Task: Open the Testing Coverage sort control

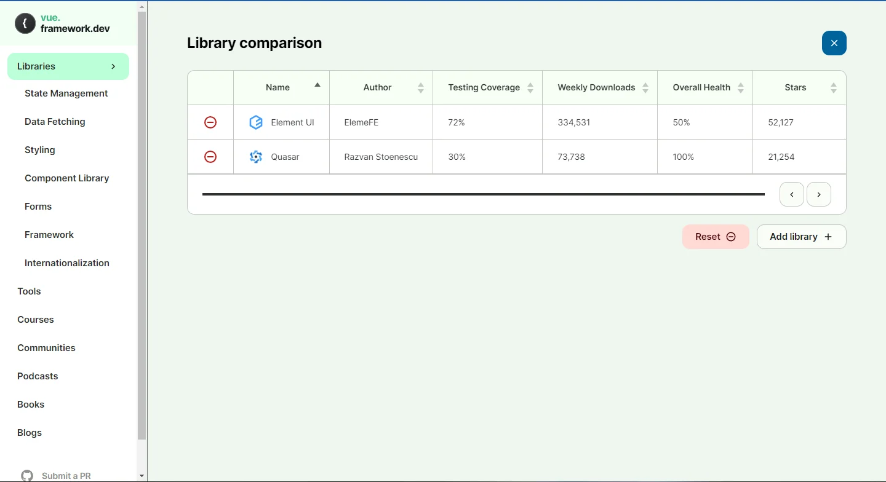Action: click(530, 87)
